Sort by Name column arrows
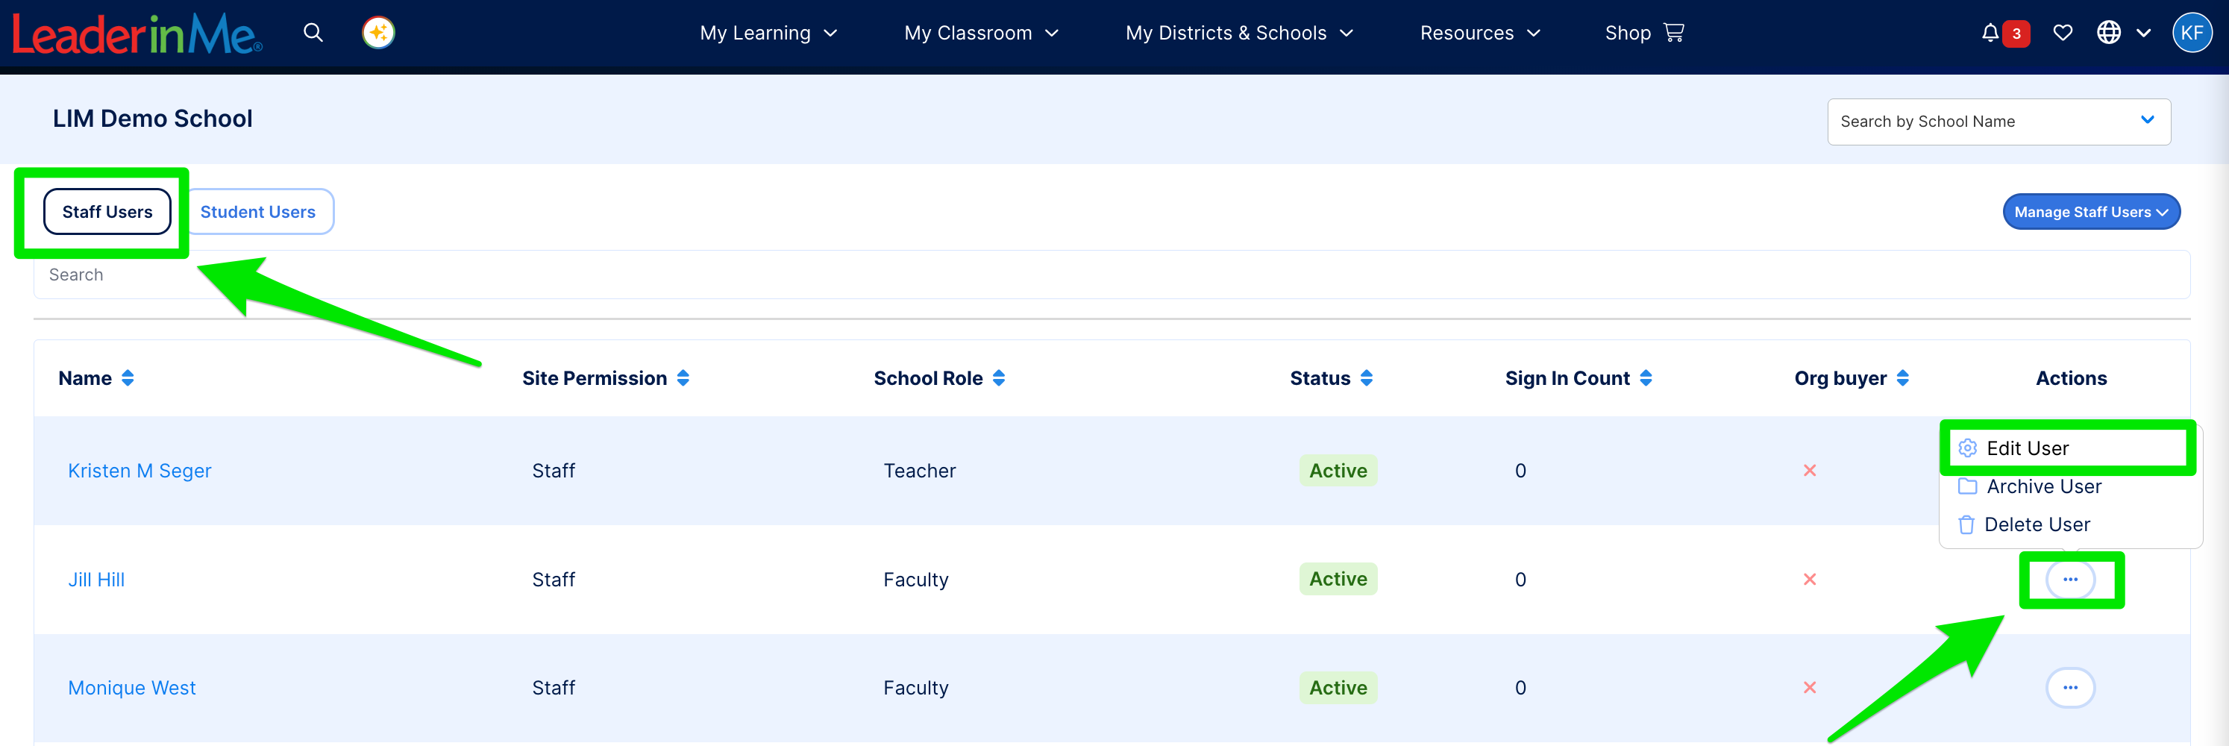Viewport: 2229px width, 746px height. pyautogui.click(x=128, y=378)
